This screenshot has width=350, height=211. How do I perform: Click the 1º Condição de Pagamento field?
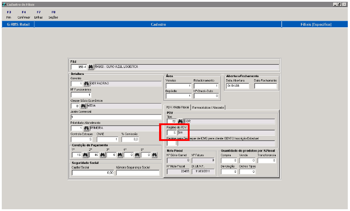77,155
